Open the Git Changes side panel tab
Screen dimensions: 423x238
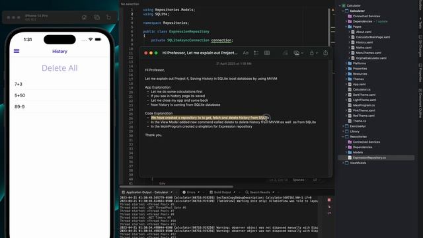[420, 46]
